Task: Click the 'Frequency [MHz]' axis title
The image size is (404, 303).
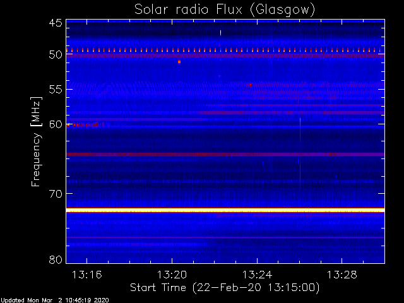Action: [37, 141]
